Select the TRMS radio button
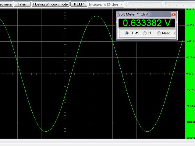The width and height of the screenshot is (195, 146). [x=127, y=33]
